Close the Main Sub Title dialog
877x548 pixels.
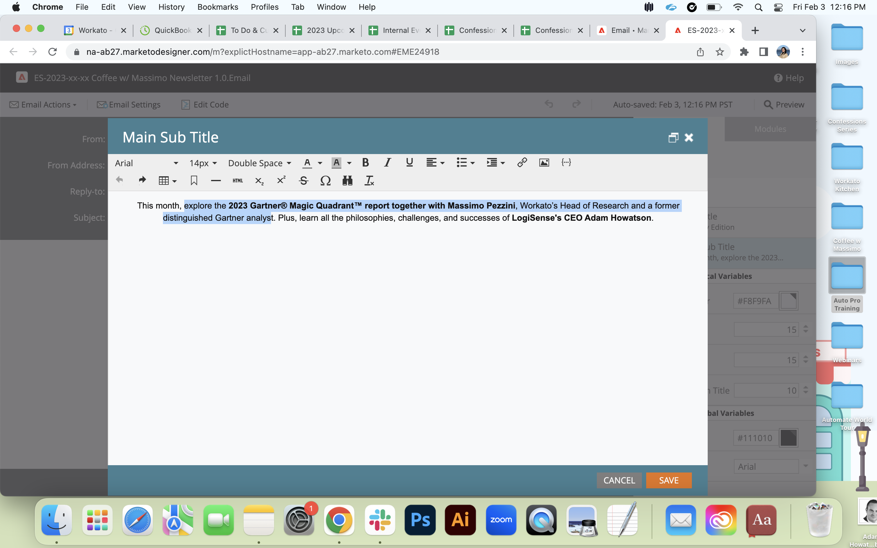(x=689, y=138)
